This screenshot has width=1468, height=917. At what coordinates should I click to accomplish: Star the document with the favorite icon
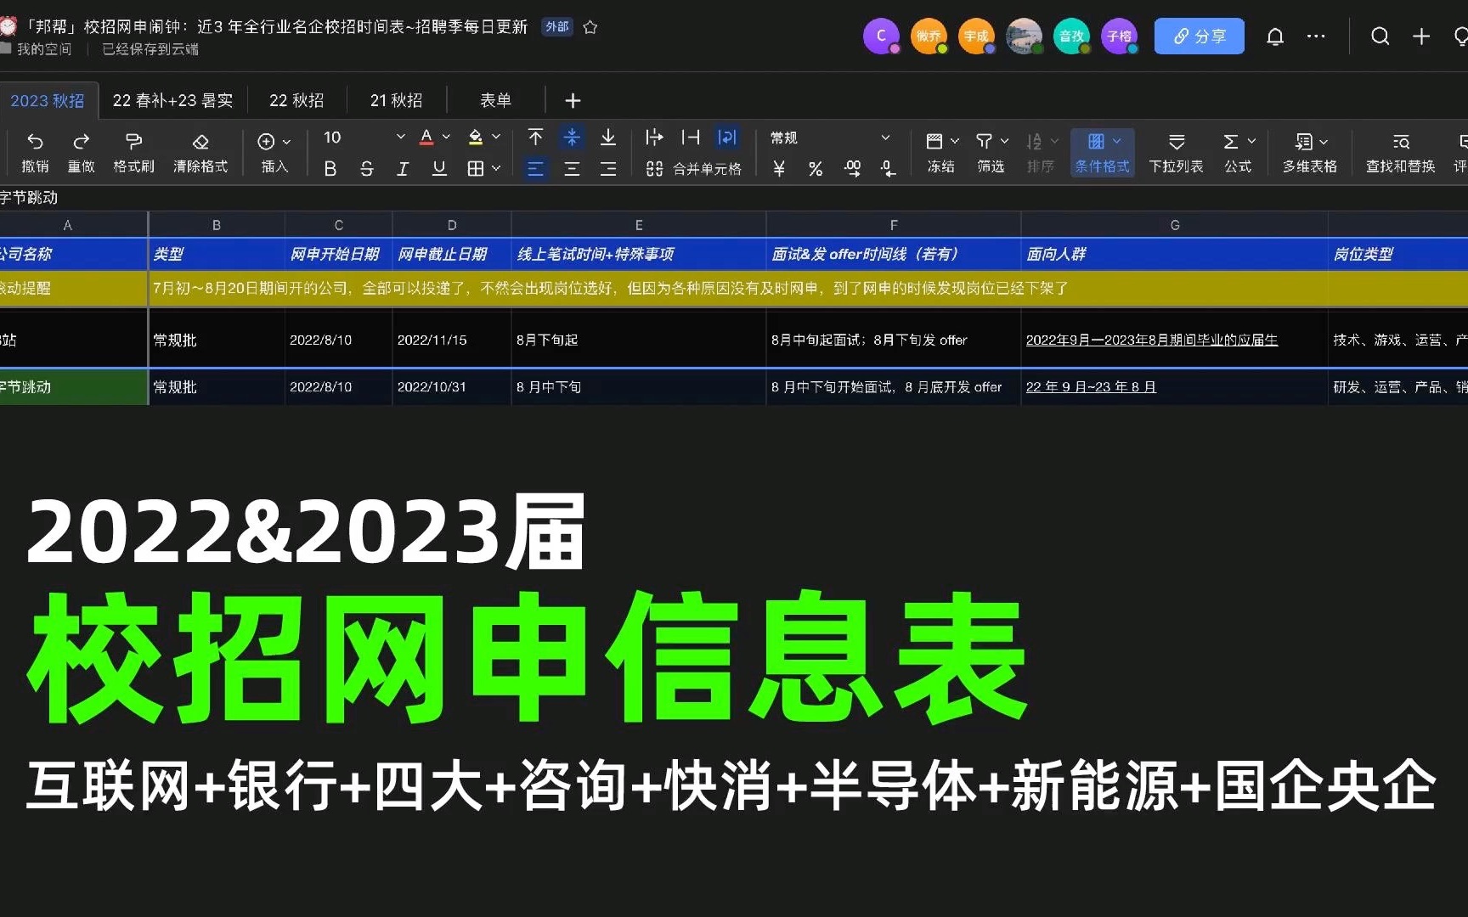(590, 27)
